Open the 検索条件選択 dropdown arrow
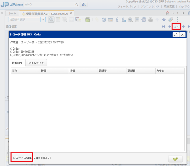 (x=43, y=20)
